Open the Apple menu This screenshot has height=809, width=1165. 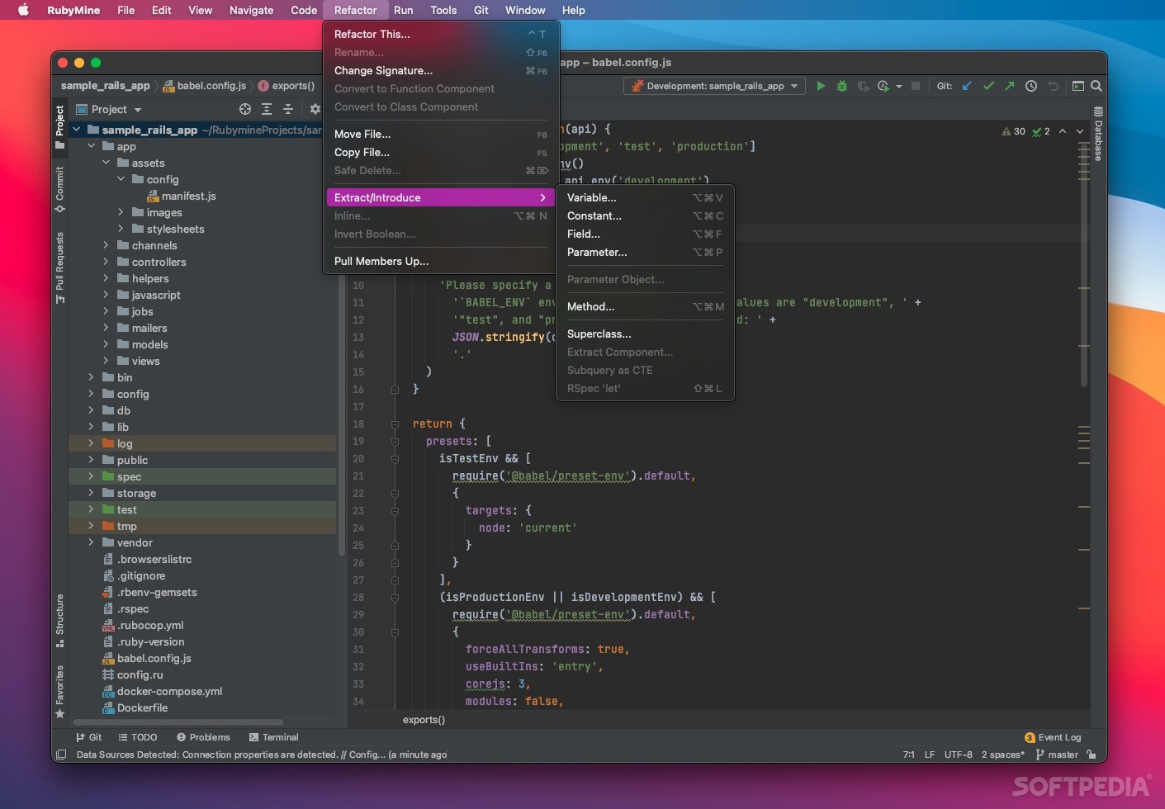click(x=23, y=10)
